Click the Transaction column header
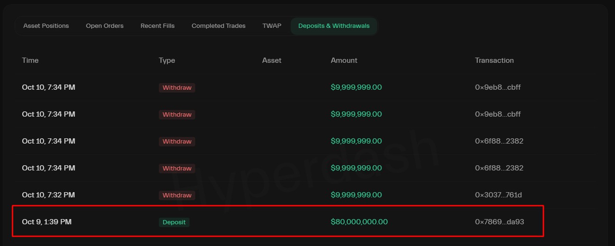The width and height of the screenshot is (615, 246). pyautogui.click(x=494, y=60)
